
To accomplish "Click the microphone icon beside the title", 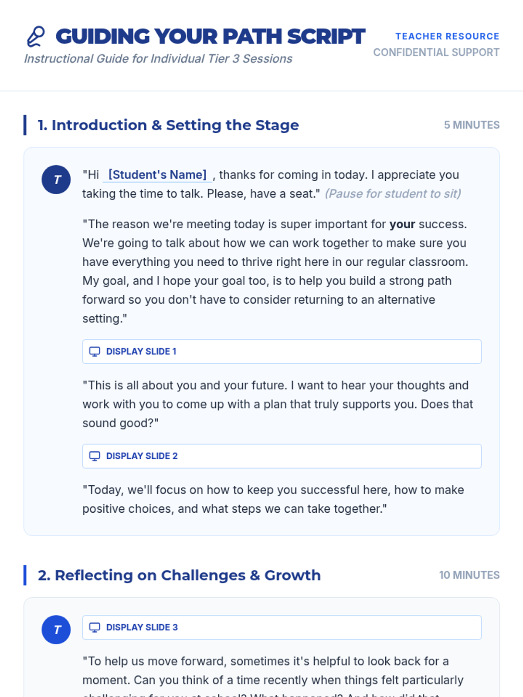I will point(36,37).
